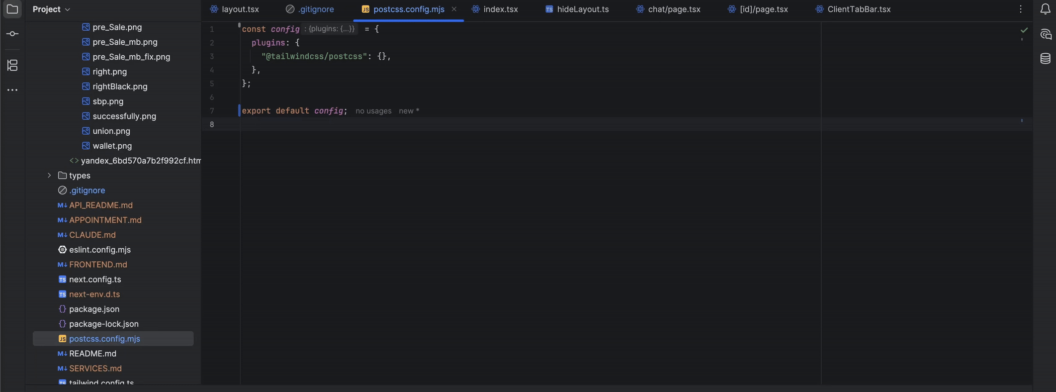Select sbp.png file
Image resolution: width=1056 pixels, height=392 pixels.
coord(108,102)
